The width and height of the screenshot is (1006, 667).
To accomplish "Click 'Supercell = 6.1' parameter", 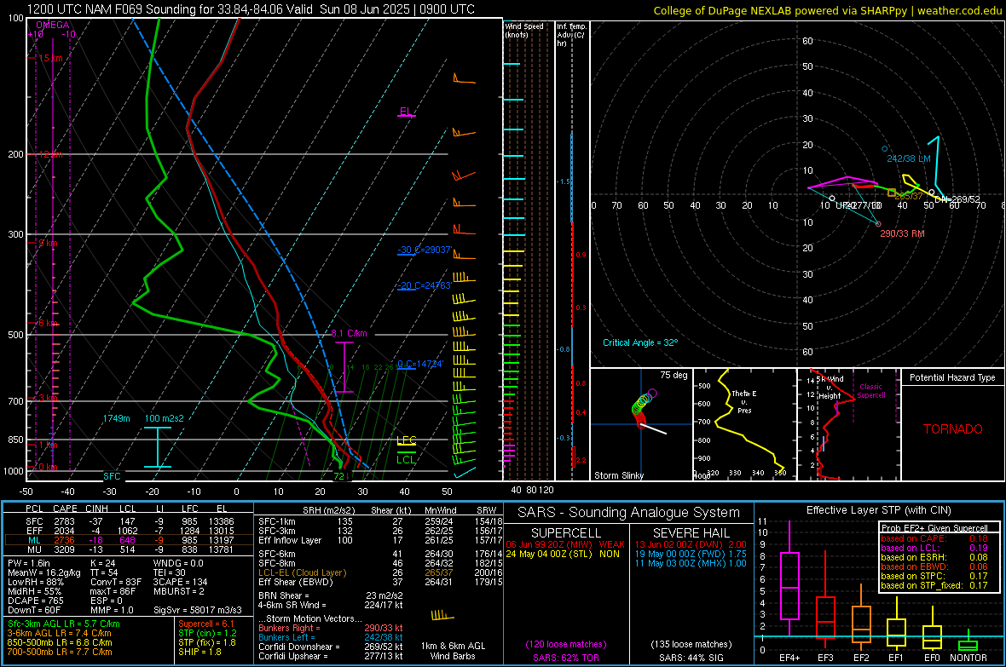I will point(206,624).
